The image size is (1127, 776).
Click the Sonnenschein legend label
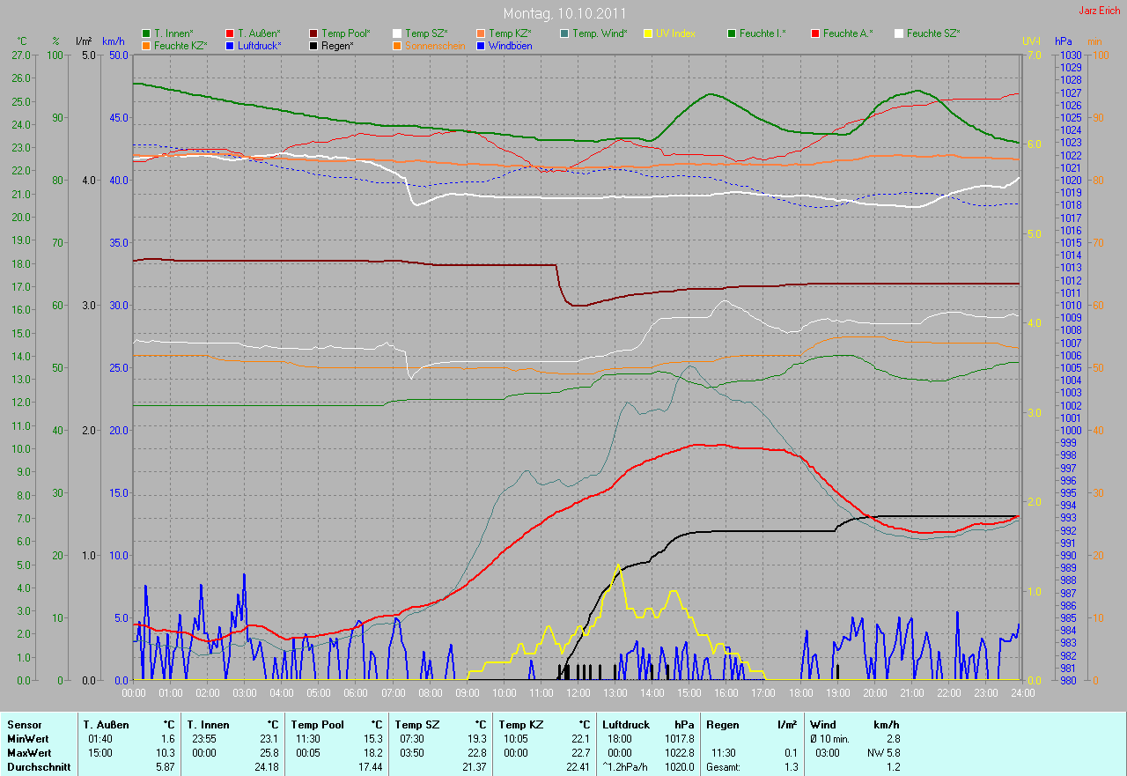[x=435, y=45]
